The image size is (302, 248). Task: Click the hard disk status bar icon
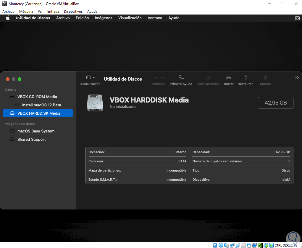click(215, 245)
